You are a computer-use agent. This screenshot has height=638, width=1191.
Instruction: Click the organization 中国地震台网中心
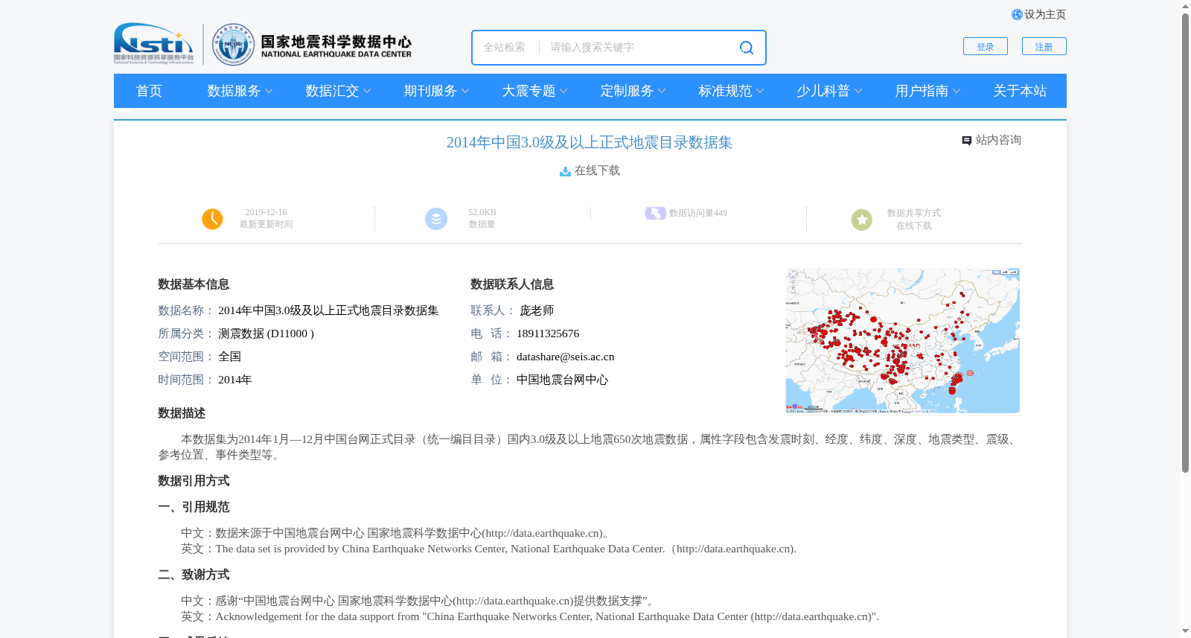pyautogui.click(x=562, y=380)
